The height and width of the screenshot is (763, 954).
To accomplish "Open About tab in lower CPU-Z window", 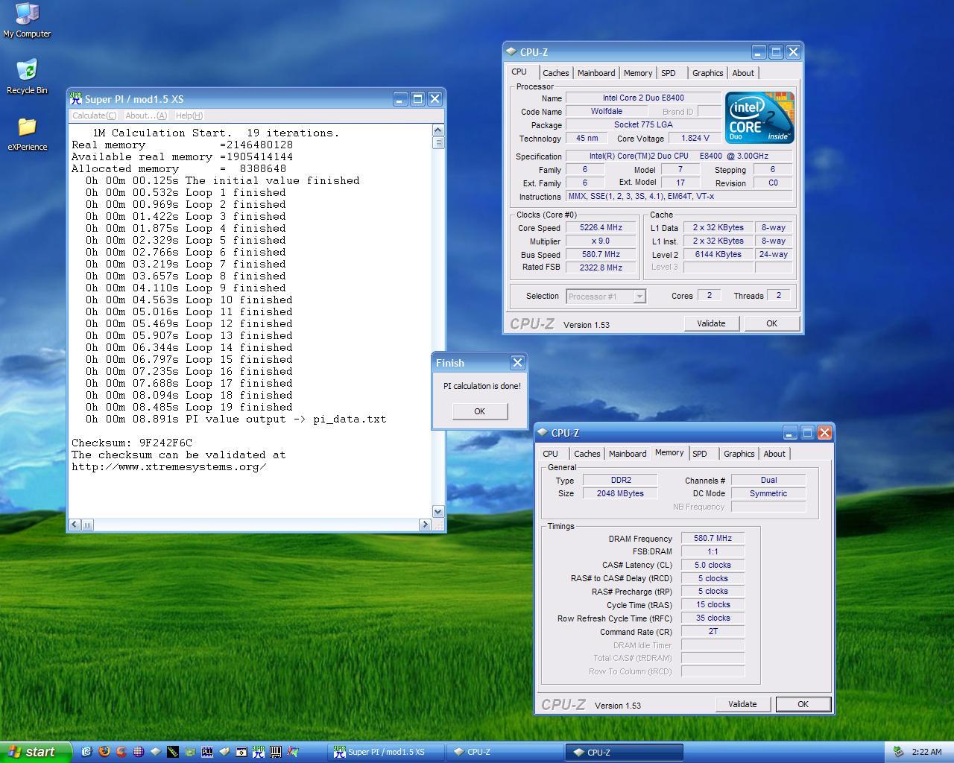I will pos(774,454).
